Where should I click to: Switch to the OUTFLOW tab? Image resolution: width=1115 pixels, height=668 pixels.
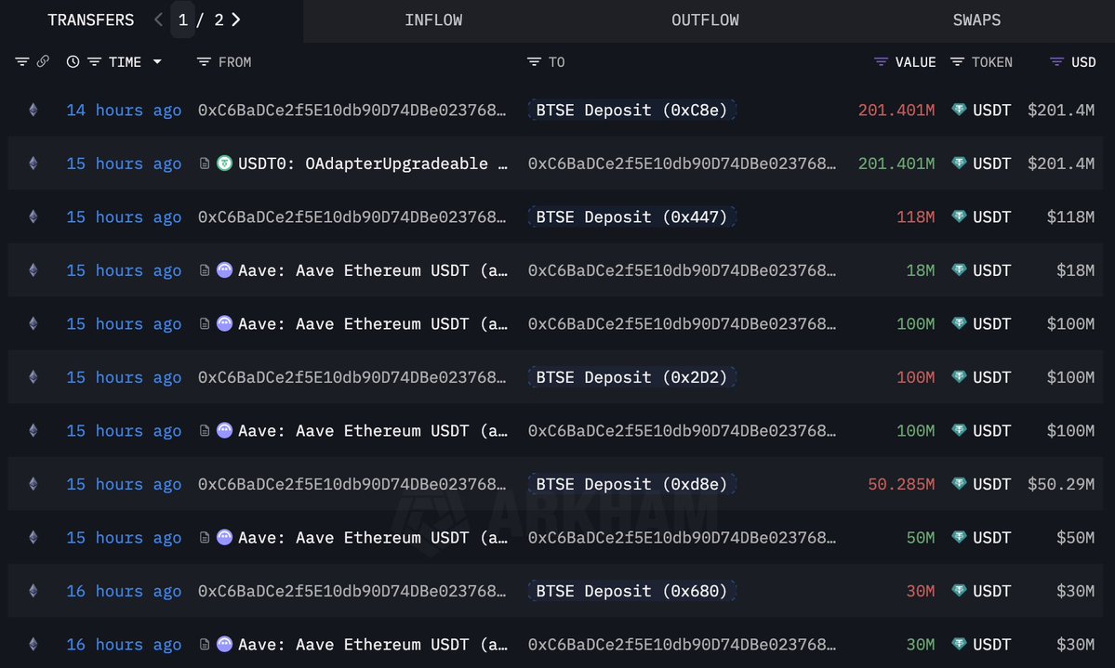coord(705,20)
